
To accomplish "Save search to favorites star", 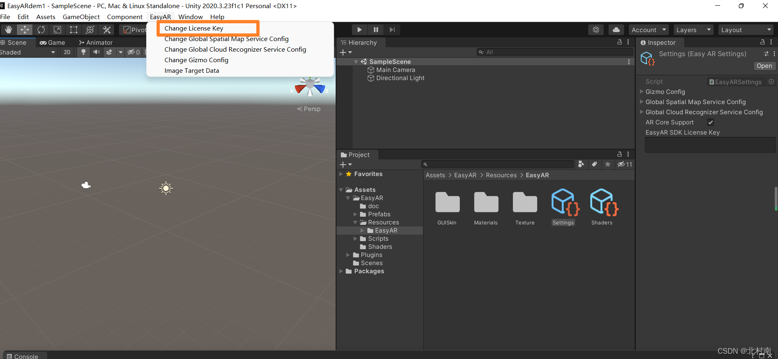I will point(608,164).
